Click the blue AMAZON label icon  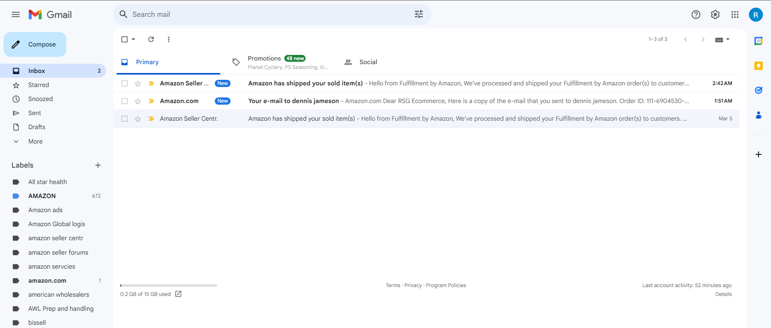16,196
